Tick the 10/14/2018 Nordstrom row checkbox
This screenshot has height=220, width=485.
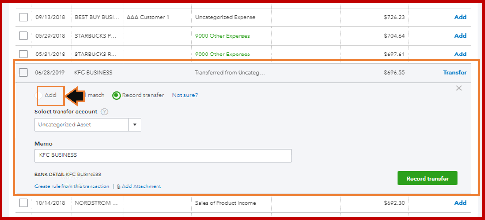click(x=23, y=203)
